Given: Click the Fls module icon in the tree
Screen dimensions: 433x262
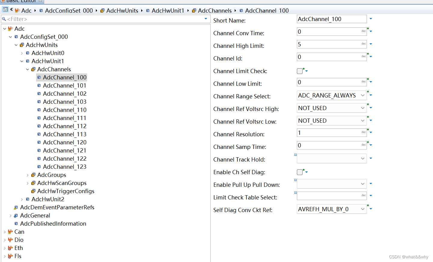Looking at the screenshot, I should [x=10, y=256].
